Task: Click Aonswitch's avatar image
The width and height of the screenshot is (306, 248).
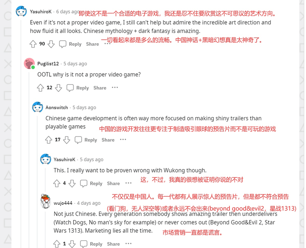Action: pyautogui.click(x=38, y=107)
